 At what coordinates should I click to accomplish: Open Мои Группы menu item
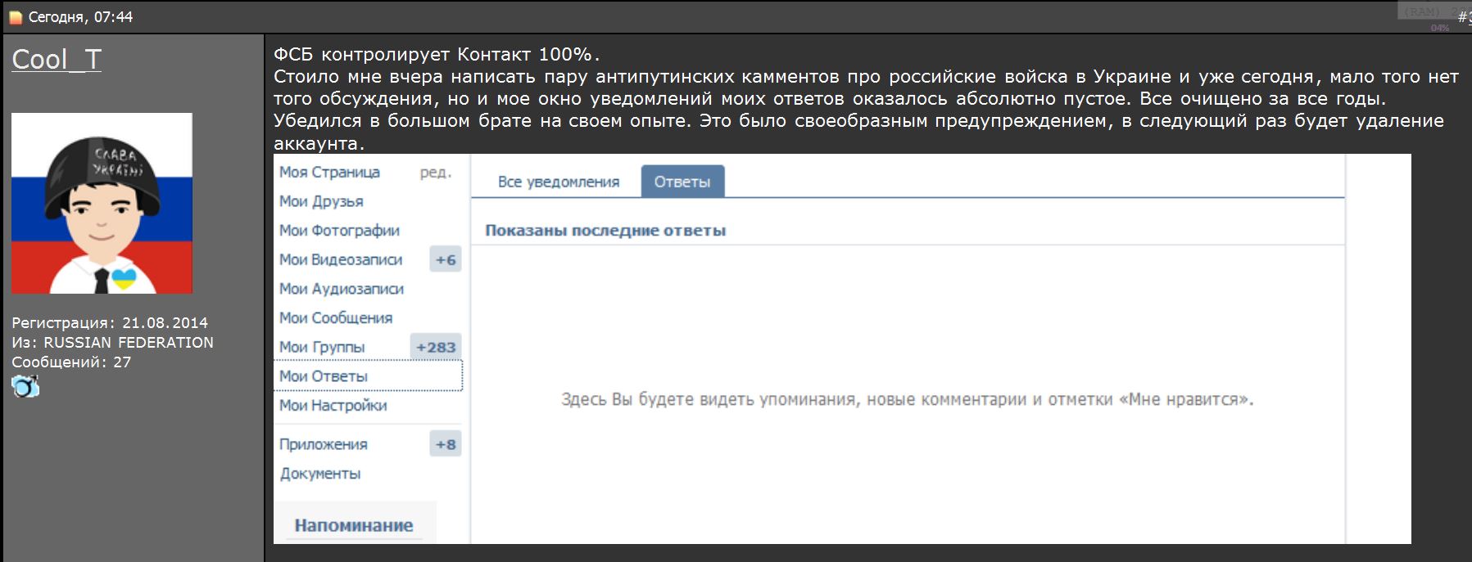click(x=322, y=347)
